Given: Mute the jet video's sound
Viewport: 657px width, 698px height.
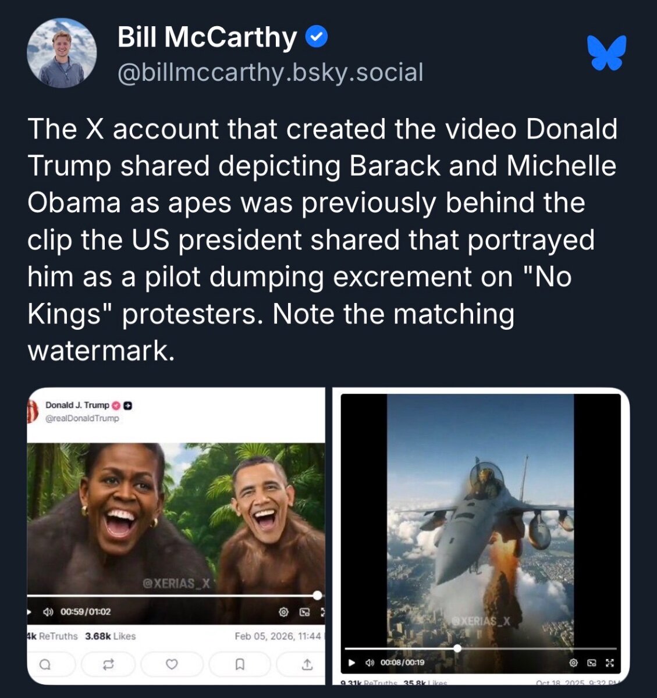Looking at the screenshot, I should point(369,663).
